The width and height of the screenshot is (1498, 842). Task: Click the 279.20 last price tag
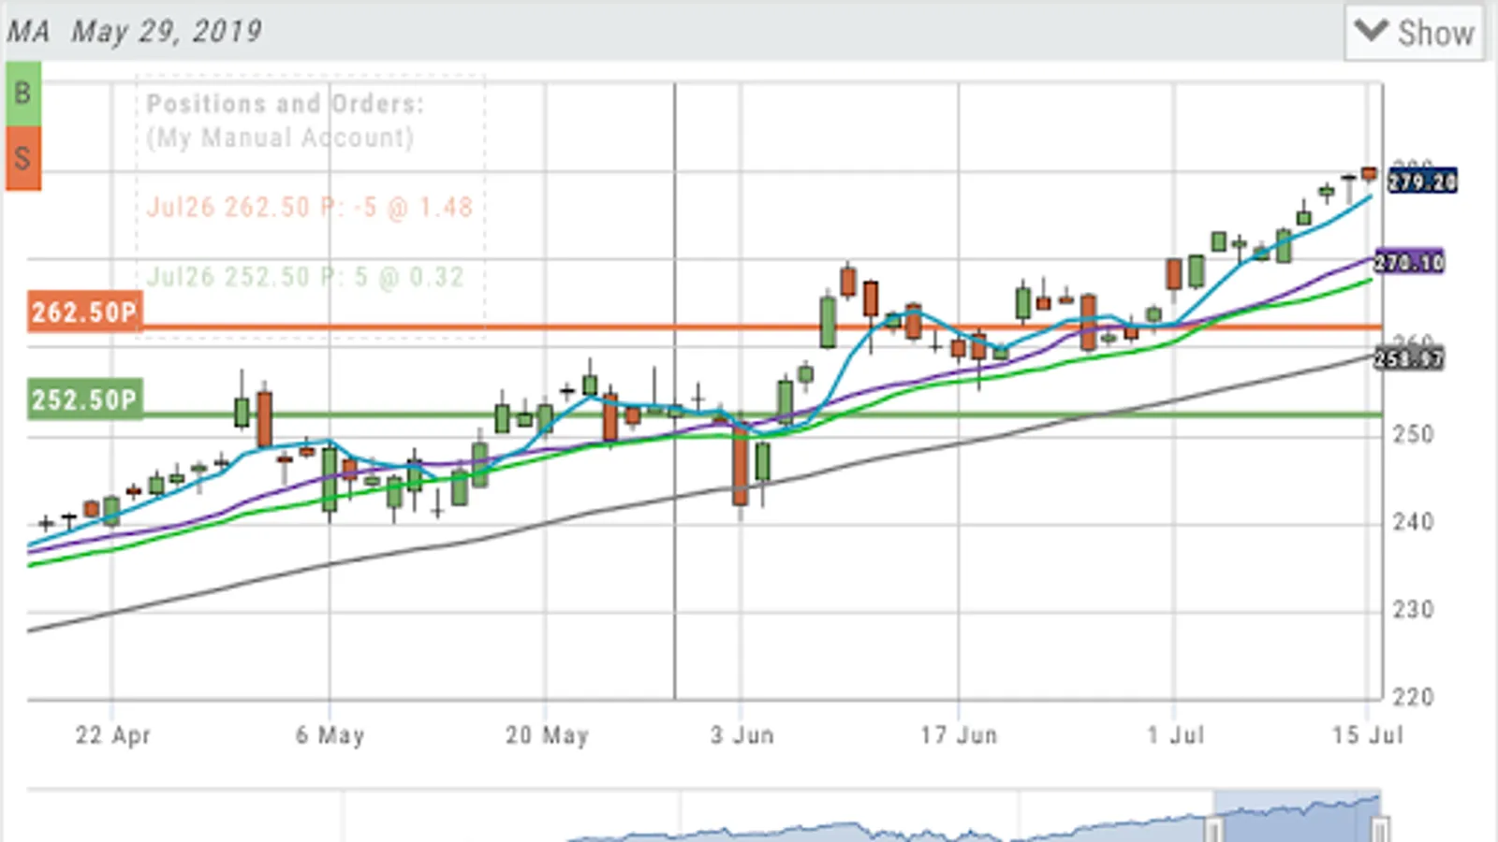click(x=1422, y=181)
